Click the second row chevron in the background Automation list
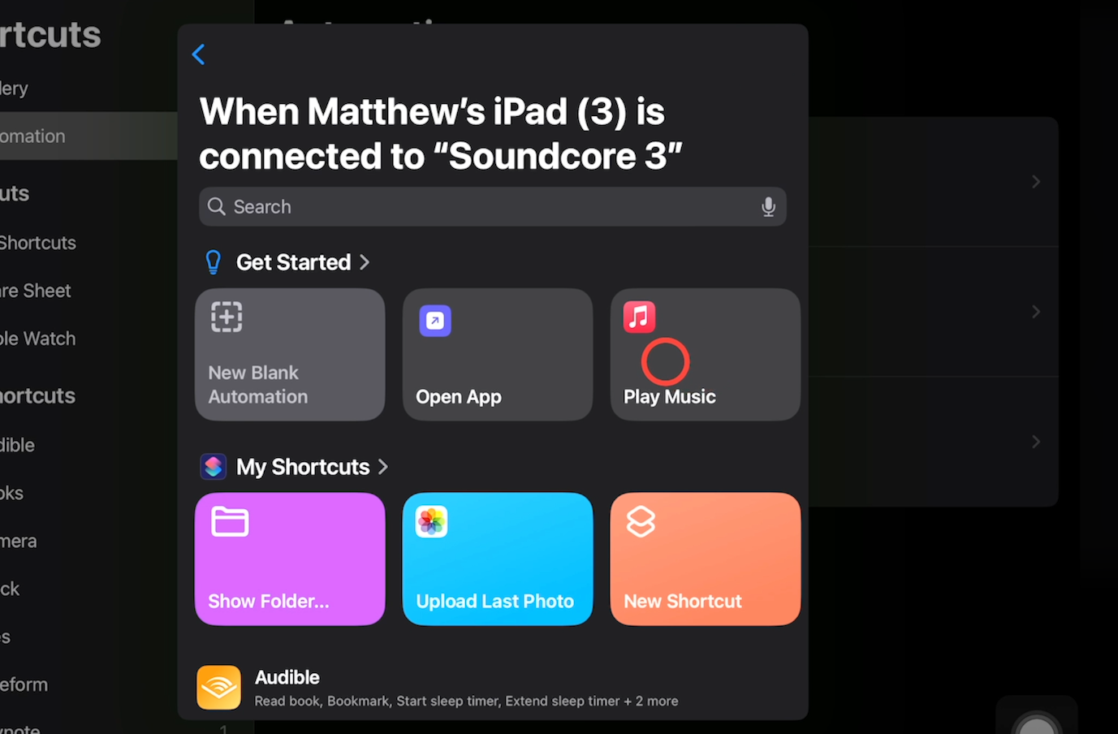 tap(1036, 312)
